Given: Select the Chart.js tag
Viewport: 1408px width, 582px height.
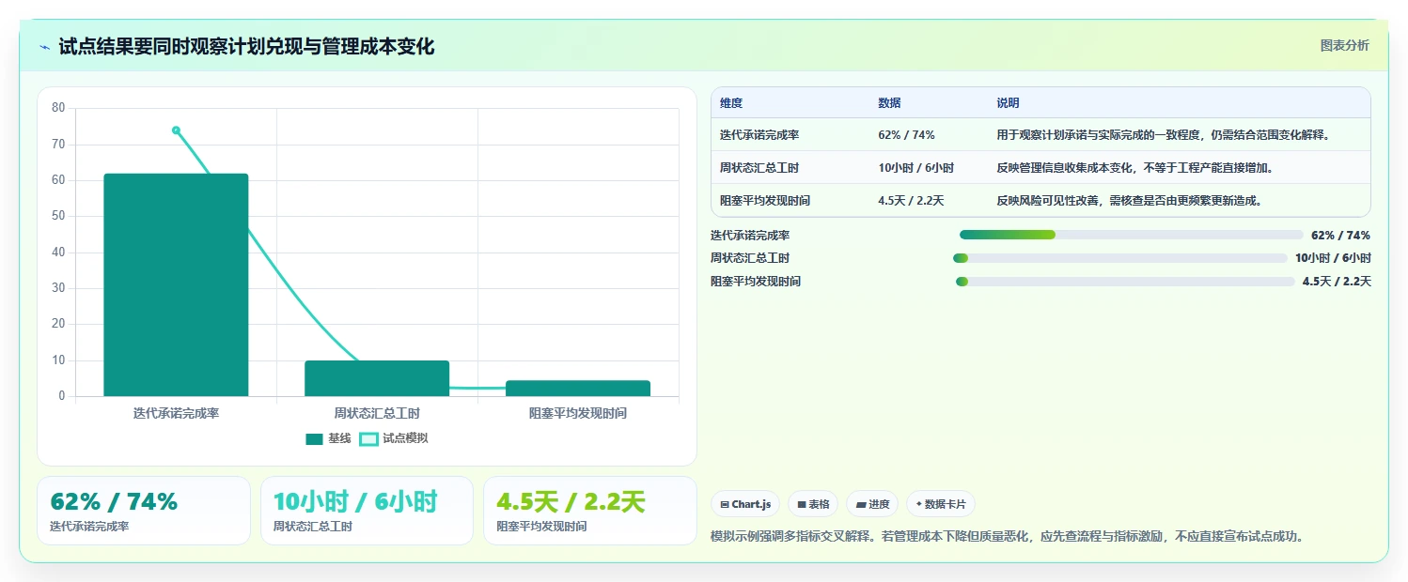Looking at the screenshot, I should pos(745,504).
